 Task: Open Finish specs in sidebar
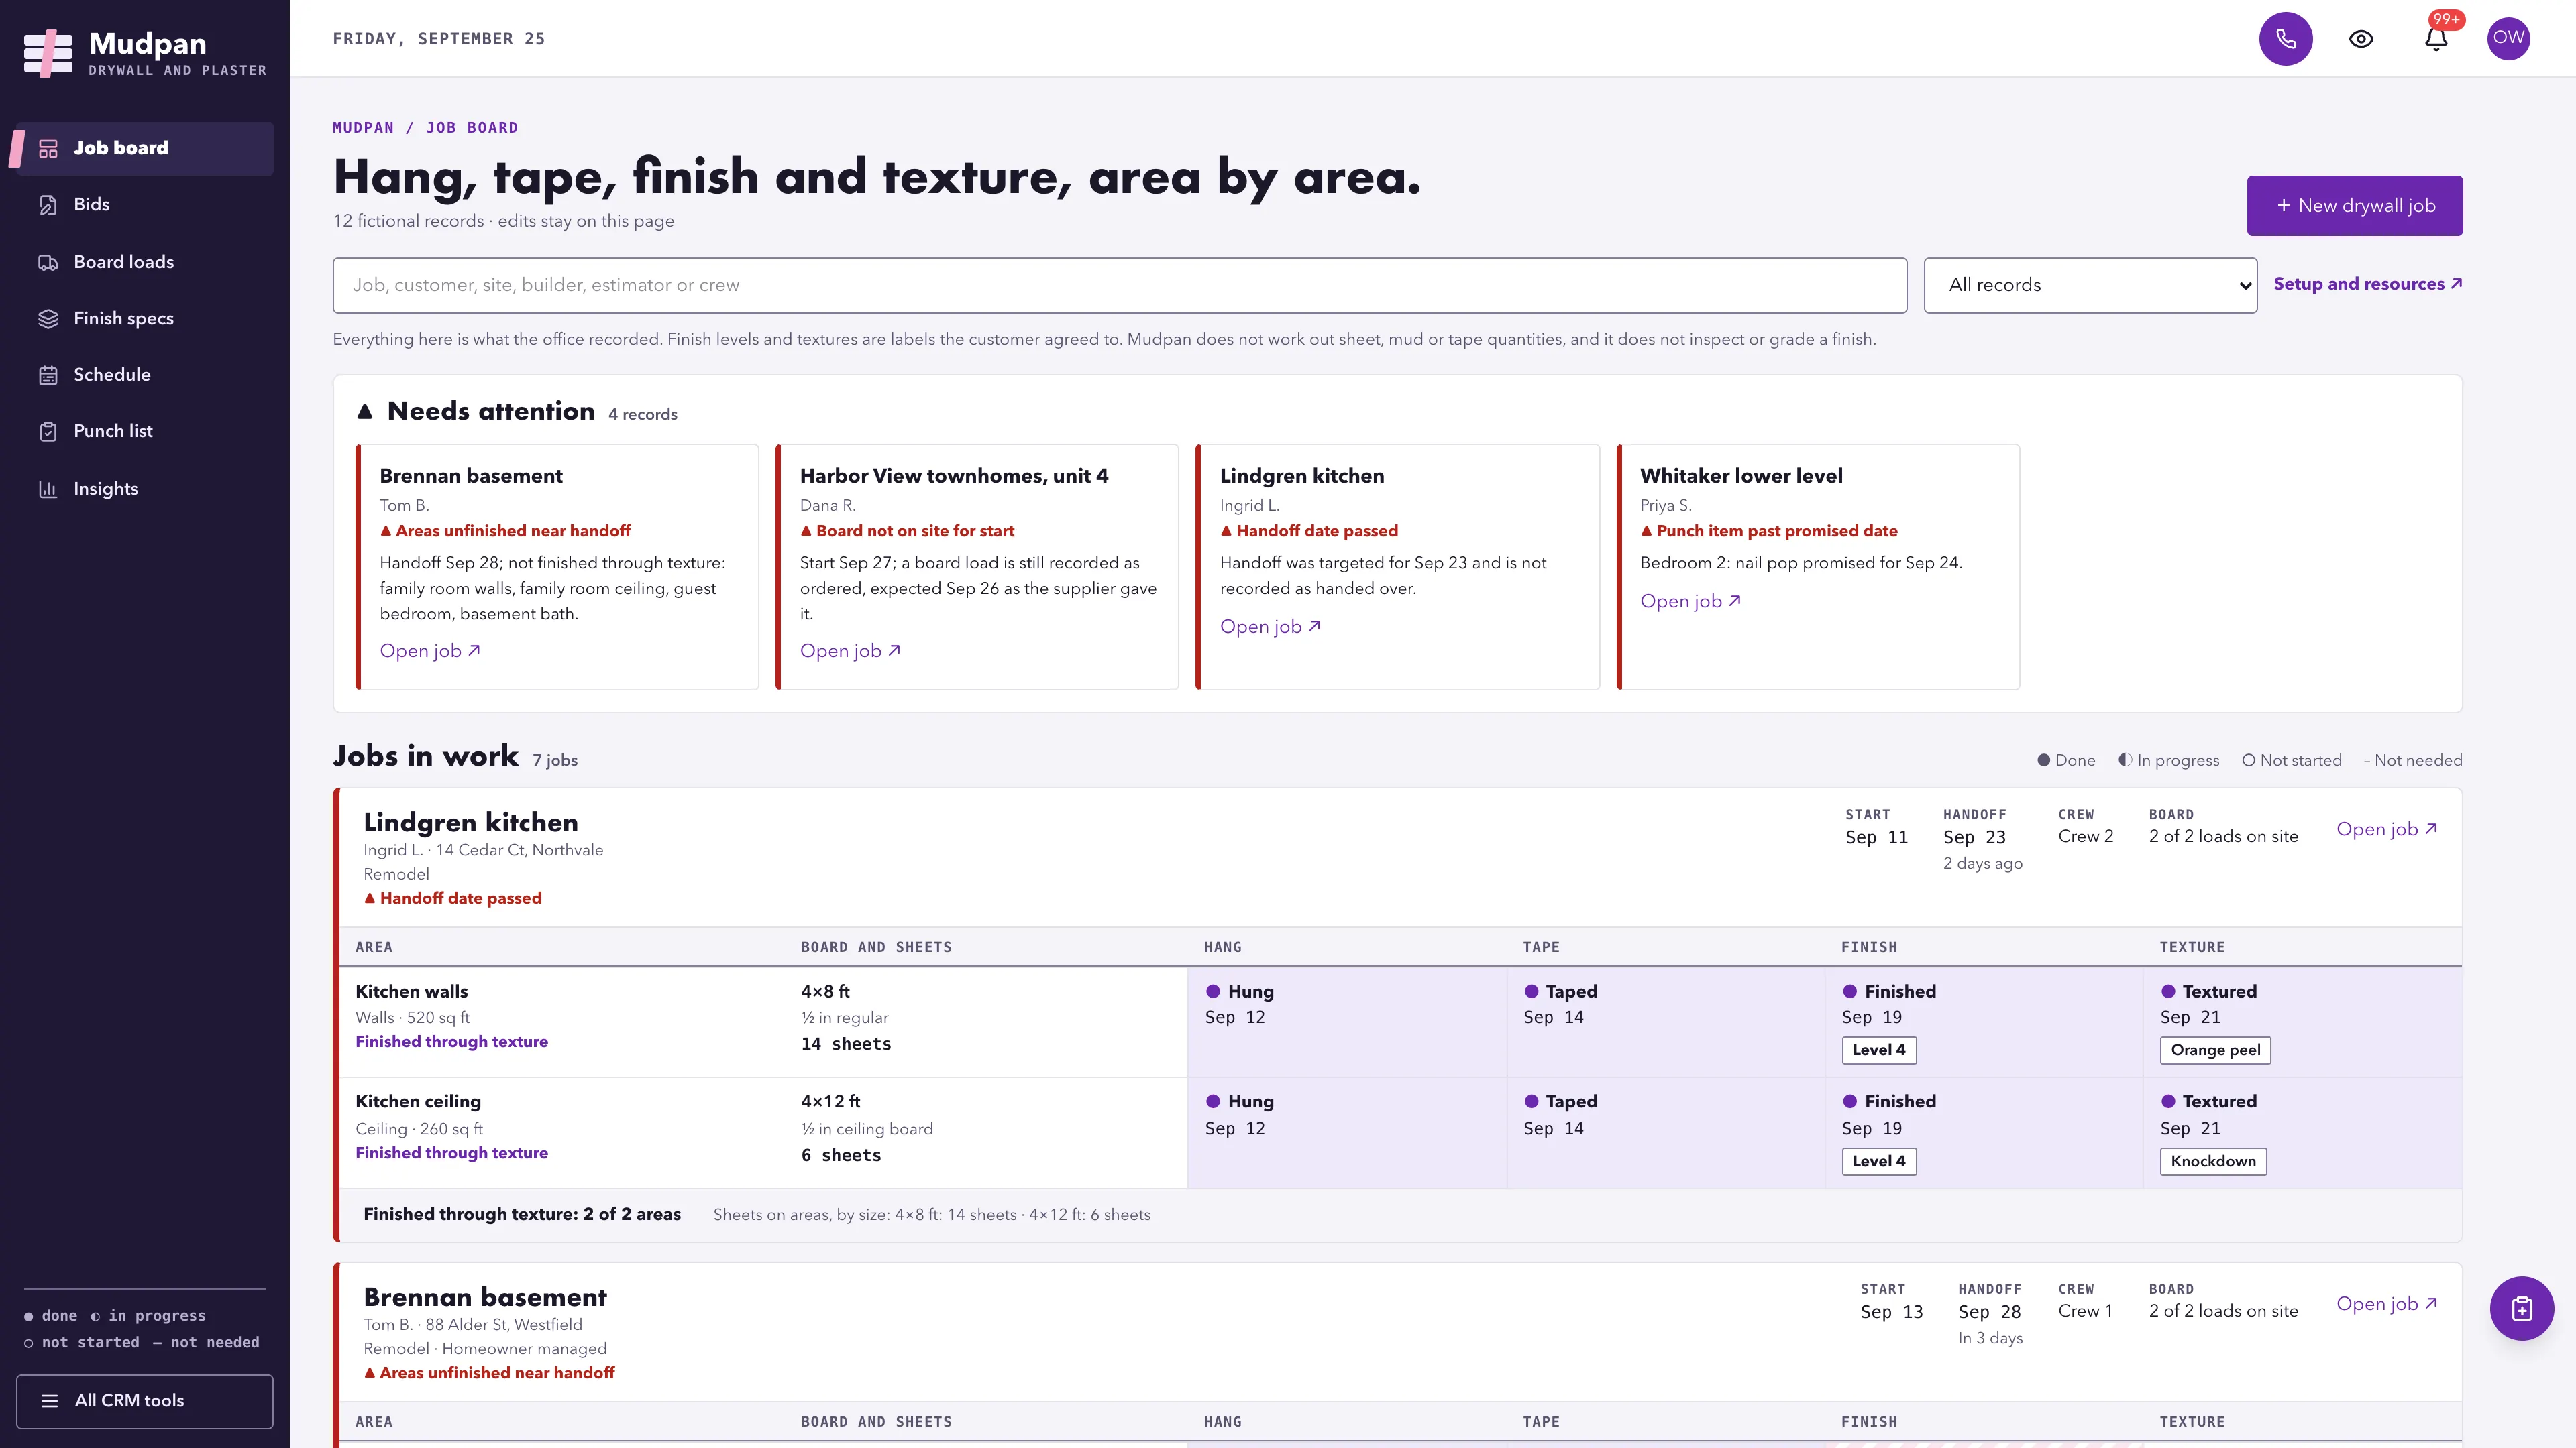[x=145, y=318]
